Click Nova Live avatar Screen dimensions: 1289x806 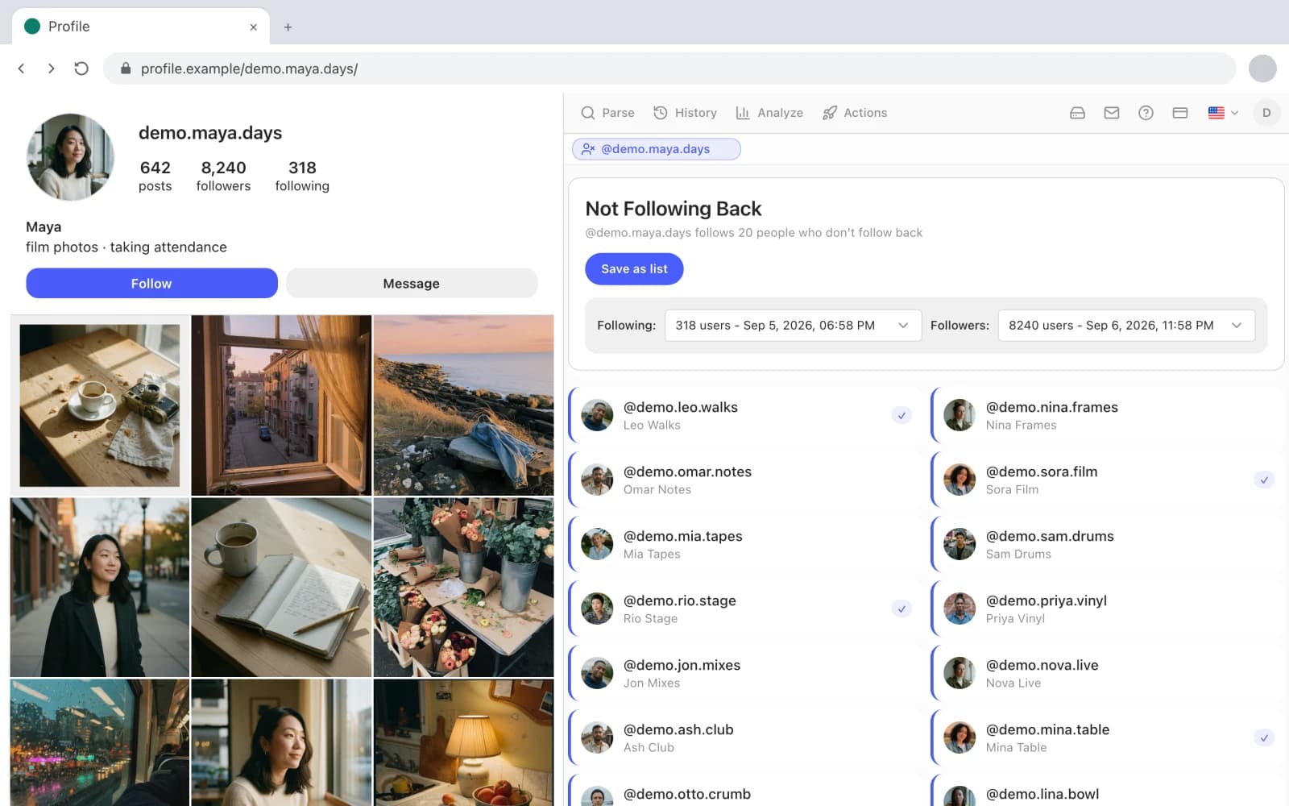pyautogui.click(x=959, y=674)
